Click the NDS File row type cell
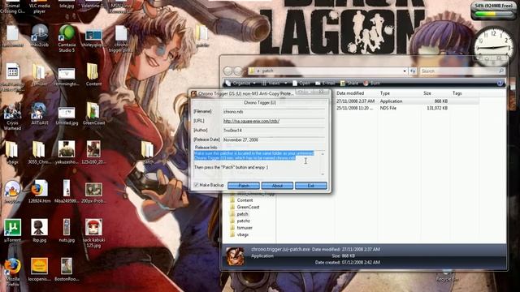 pos(388,108)
